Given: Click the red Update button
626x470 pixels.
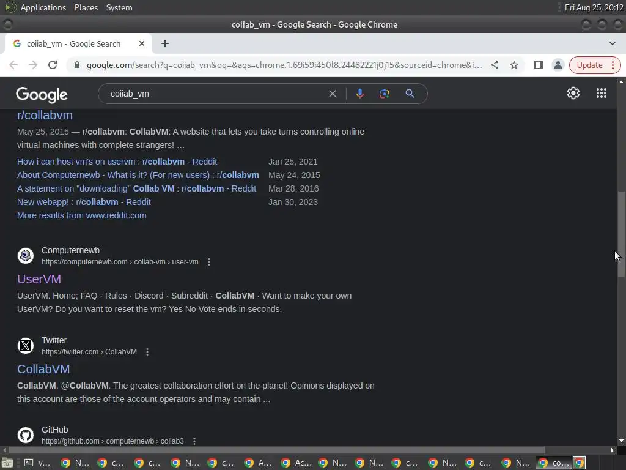Looking at the screenshot, I should tap(589, 65).
